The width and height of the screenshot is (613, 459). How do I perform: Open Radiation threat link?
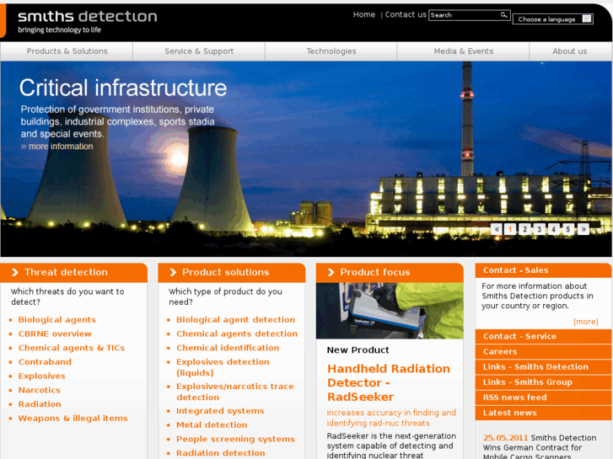[40, 404]
